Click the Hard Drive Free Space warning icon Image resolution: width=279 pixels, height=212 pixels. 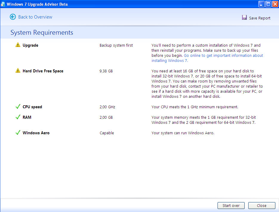tap(18, 71)
